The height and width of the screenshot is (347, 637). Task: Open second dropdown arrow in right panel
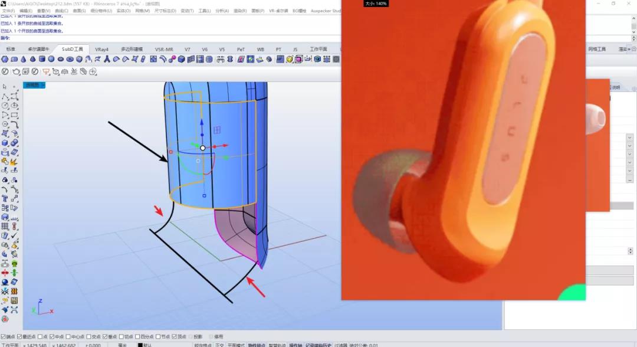pos(630,146)
